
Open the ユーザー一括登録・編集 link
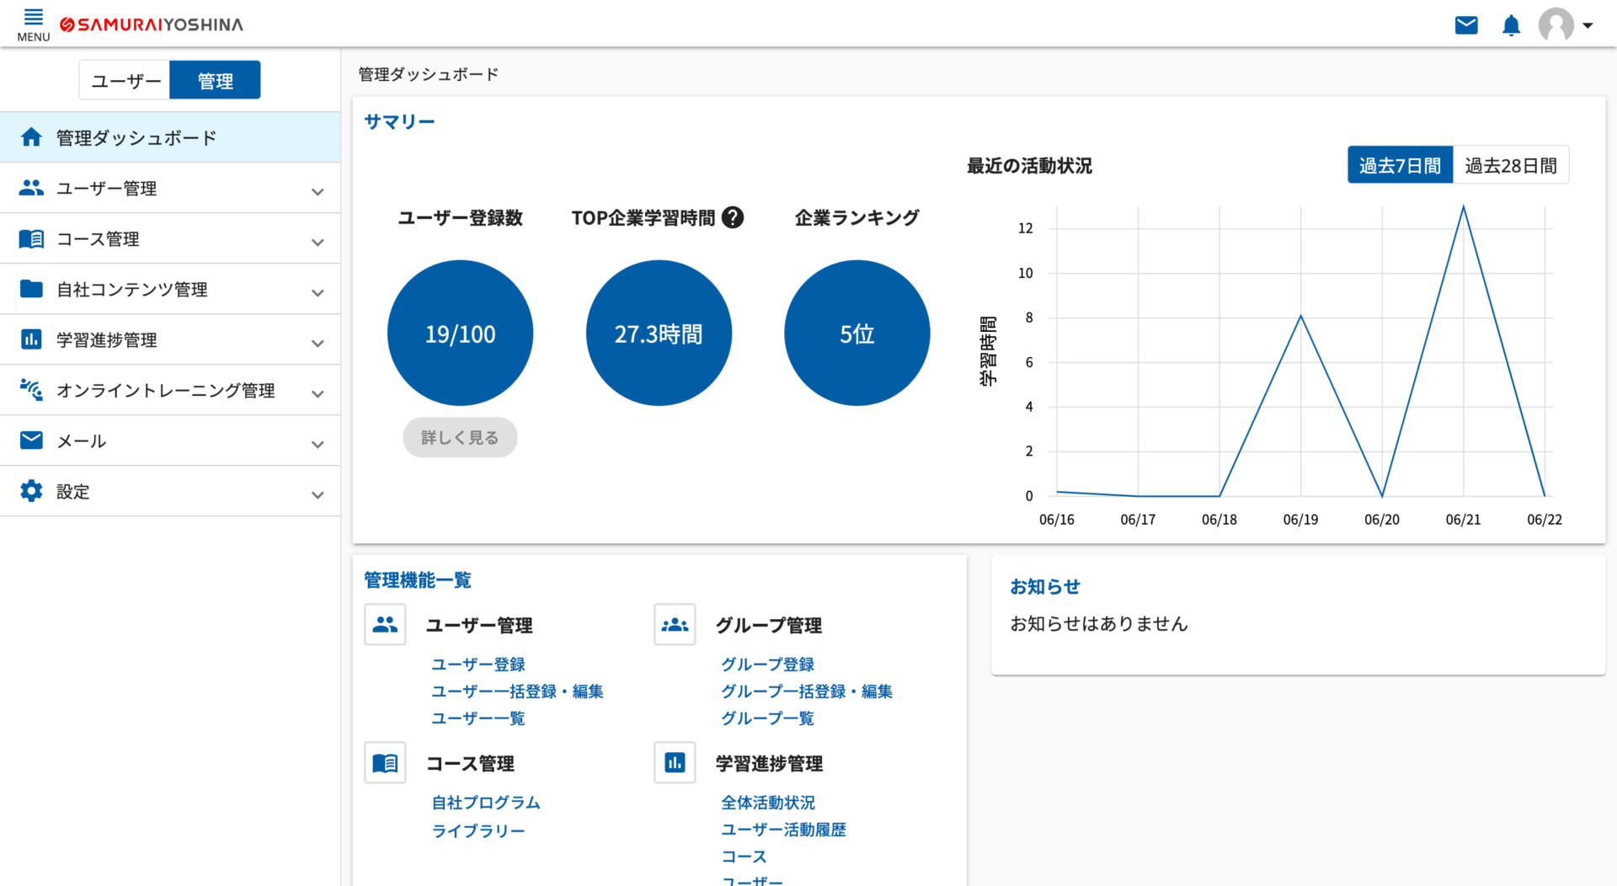(x=517, y=691)
